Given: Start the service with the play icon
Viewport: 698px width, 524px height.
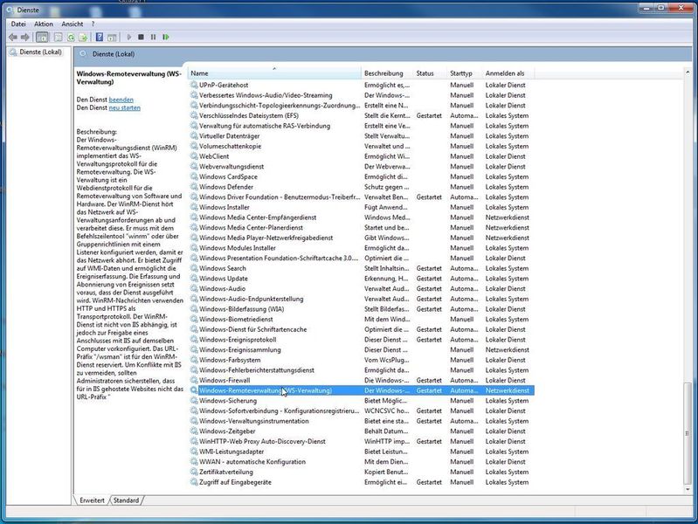Looking at the screenshot, I should coord(129,37).
